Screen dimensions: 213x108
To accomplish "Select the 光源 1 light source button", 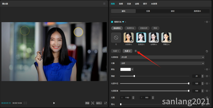I will click(116, 51).
